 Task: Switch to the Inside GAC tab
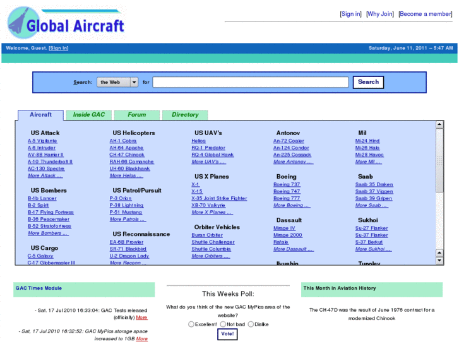pos(88,115)
